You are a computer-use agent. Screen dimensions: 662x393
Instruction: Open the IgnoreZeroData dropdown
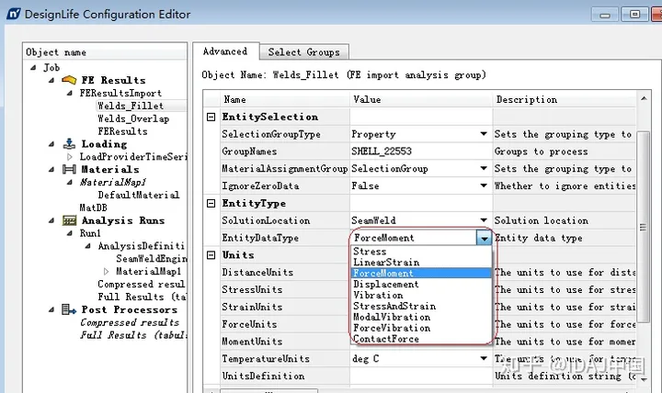(484, 186)
